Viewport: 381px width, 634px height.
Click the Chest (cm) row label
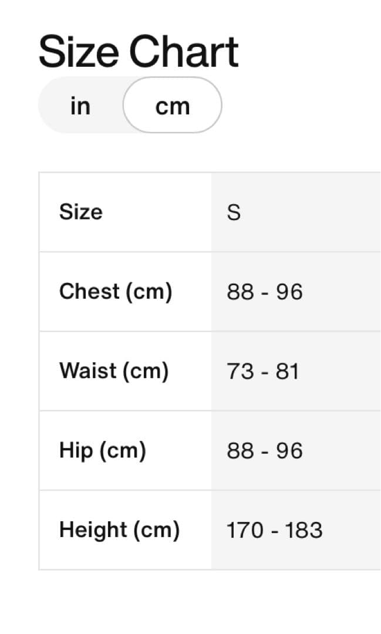tap(116, 291)
